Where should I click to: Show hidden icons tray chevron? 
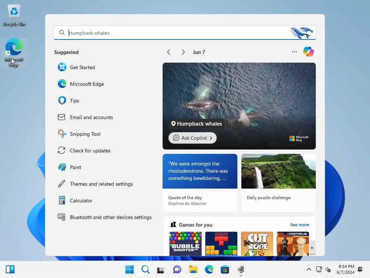click(x=309, y=269)
